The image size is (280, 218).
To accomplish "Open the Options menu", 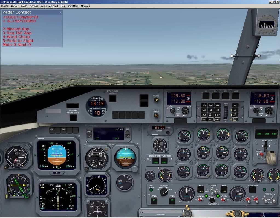I will (34, 6).
